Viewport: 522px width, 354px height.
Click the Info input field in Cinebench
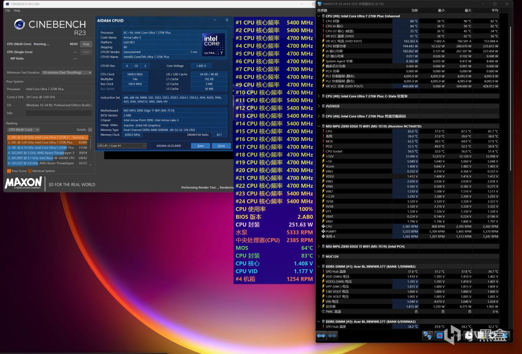(58, 113)
